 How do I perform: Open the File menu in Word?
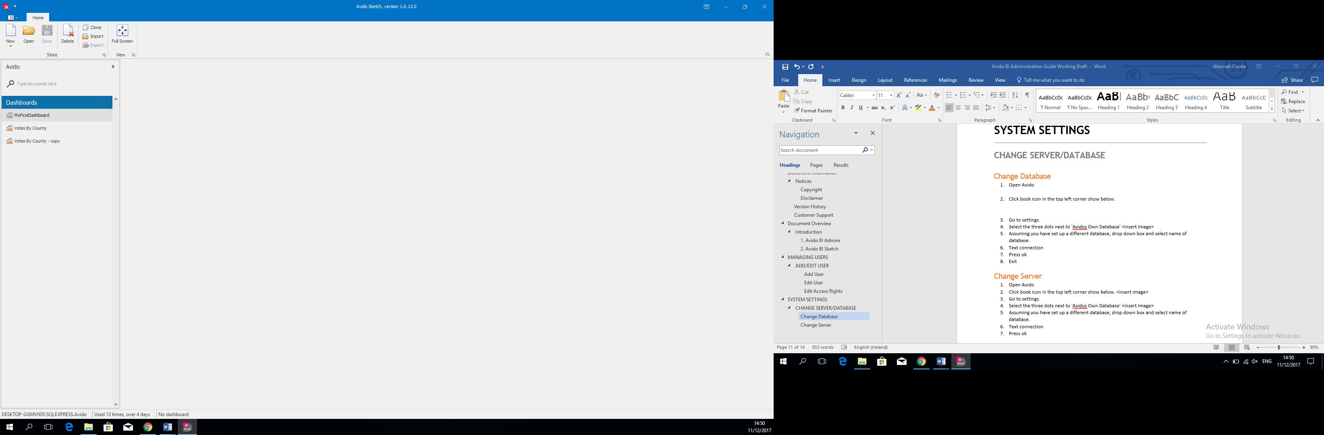pyautogui.click(x=785, y=81)
